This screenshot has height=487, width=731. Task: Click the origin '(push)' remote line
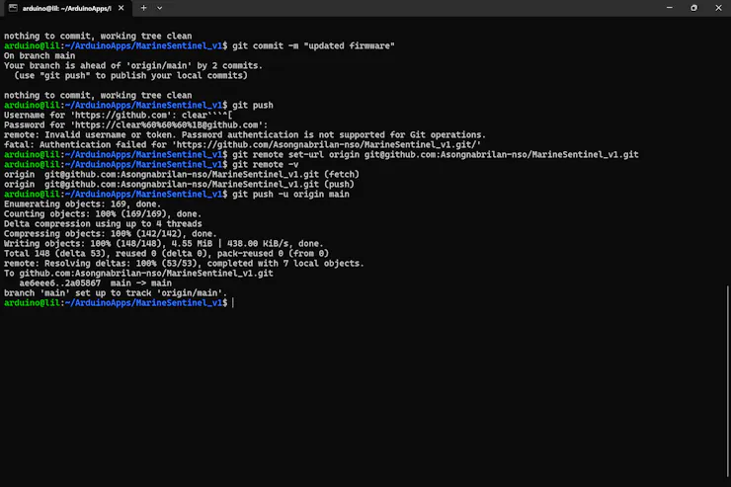tap(179, 184)
